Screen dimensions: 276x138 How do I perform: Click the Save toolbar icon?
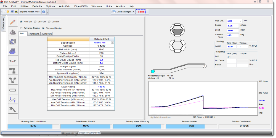coord(12,12)
